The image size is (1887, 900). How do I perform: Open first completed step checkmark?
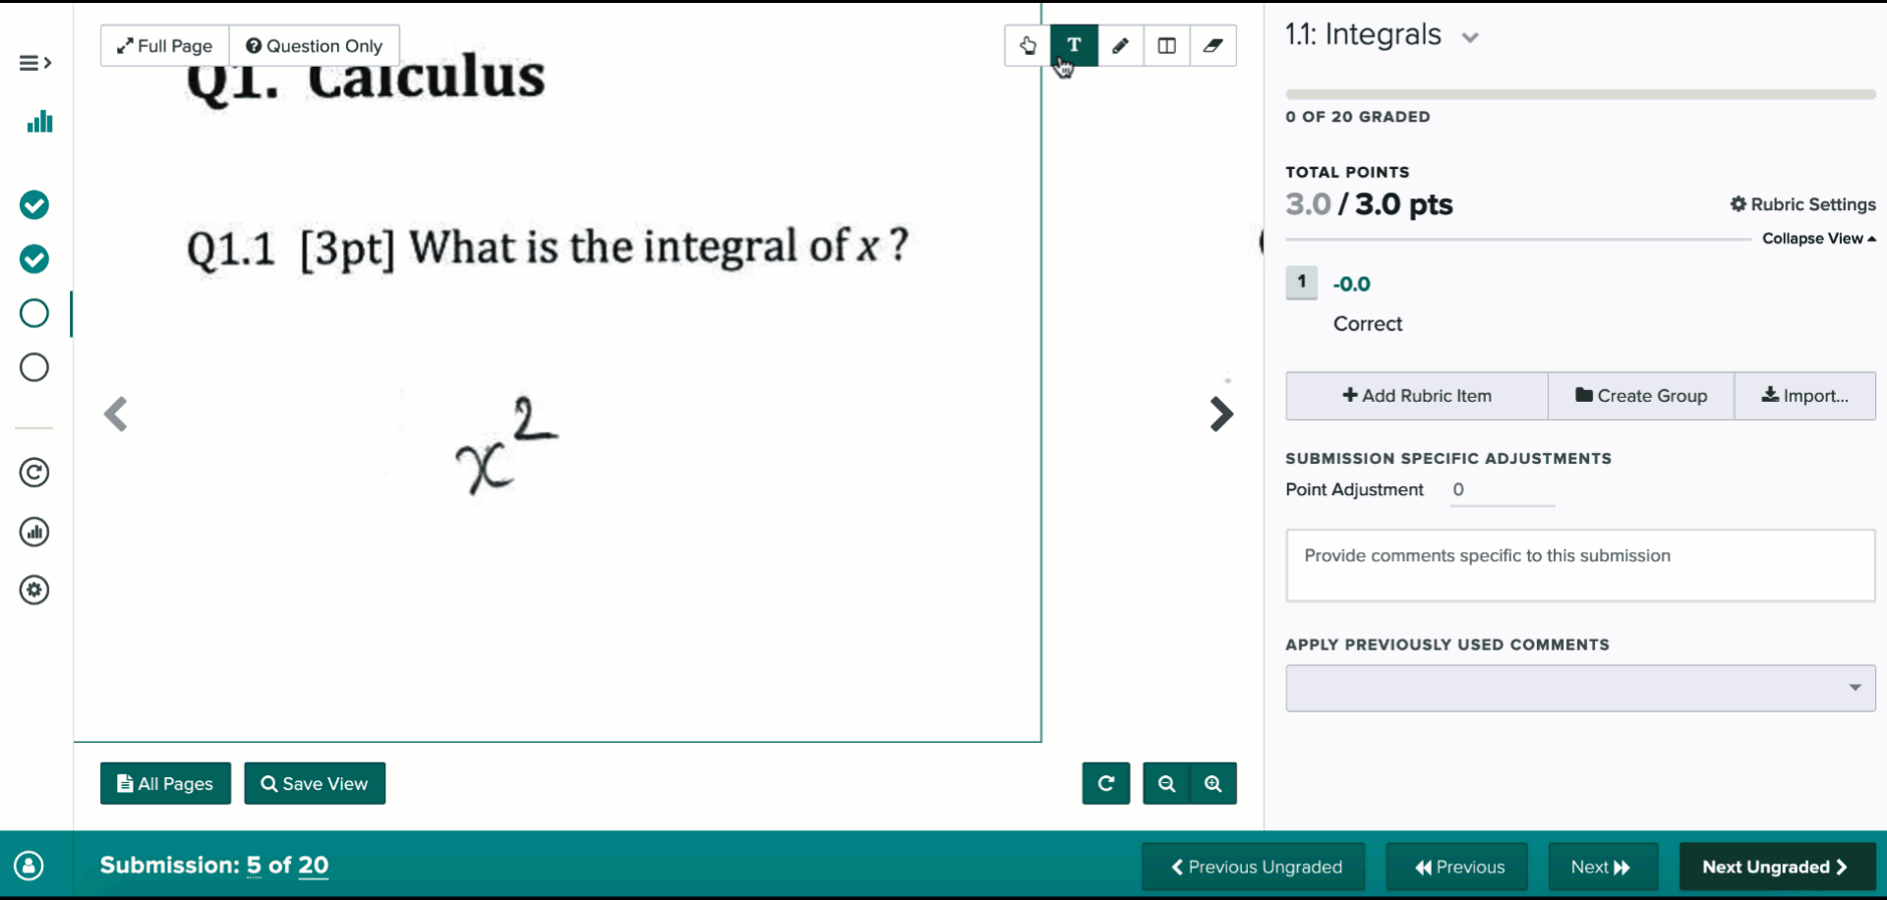34,205
